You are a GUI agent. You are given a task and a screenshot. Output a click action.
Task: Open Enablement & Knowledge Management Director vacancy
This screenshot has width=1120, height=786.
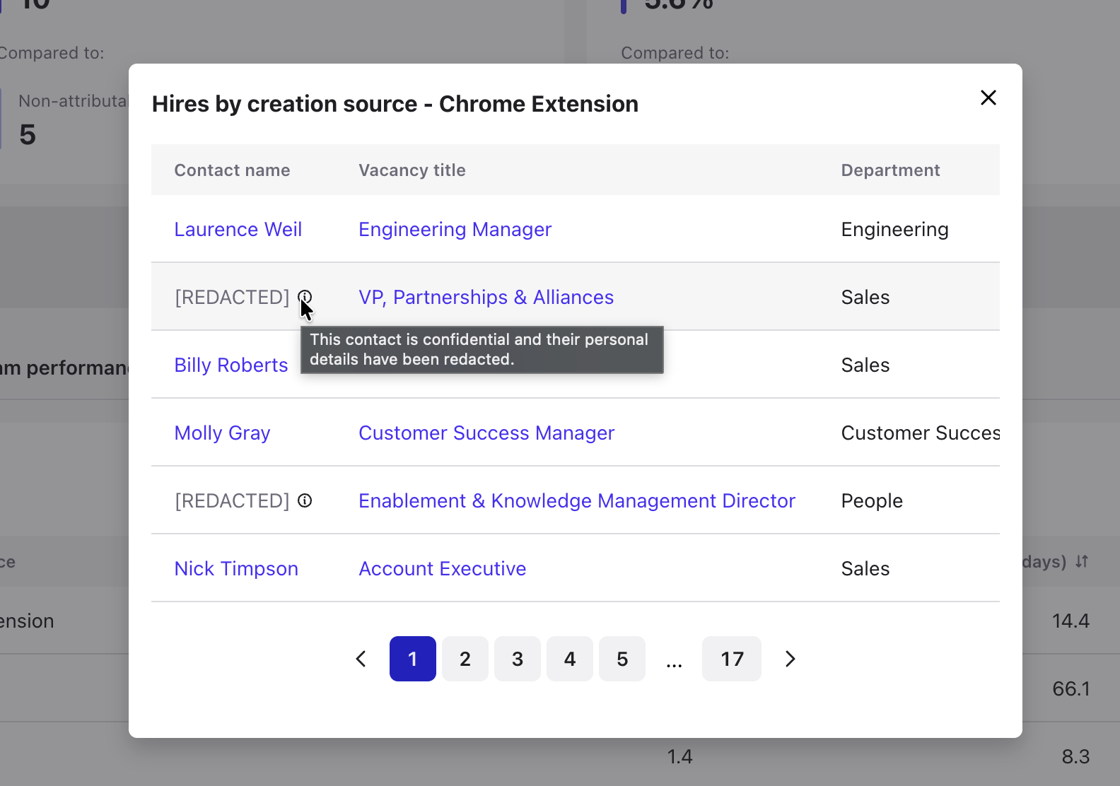[x=576, y=501]
